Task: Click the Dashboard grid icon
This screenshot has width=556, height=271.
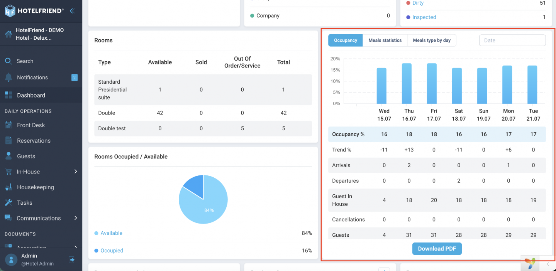Action: [x=8, y=95]
